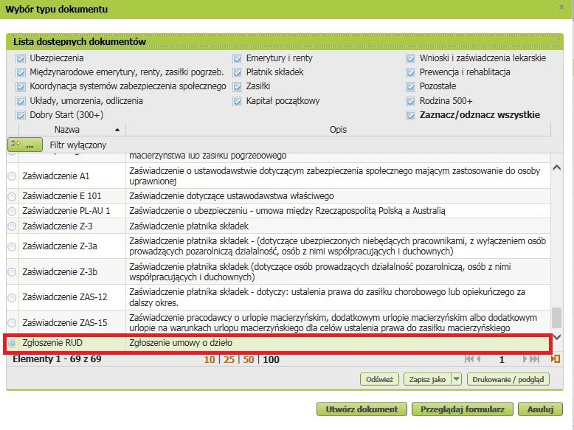Viewport: 574px width, 430px height.
Task: Show 100 elements per page
Action: (272, 359)
